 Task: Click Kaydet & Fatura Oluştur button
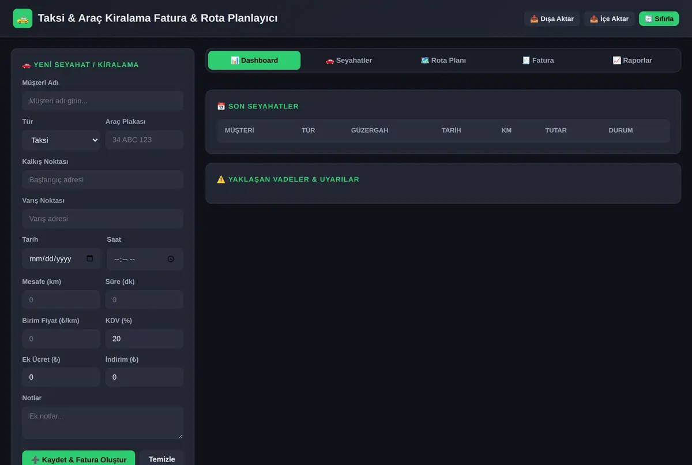[x=78, y=459]
